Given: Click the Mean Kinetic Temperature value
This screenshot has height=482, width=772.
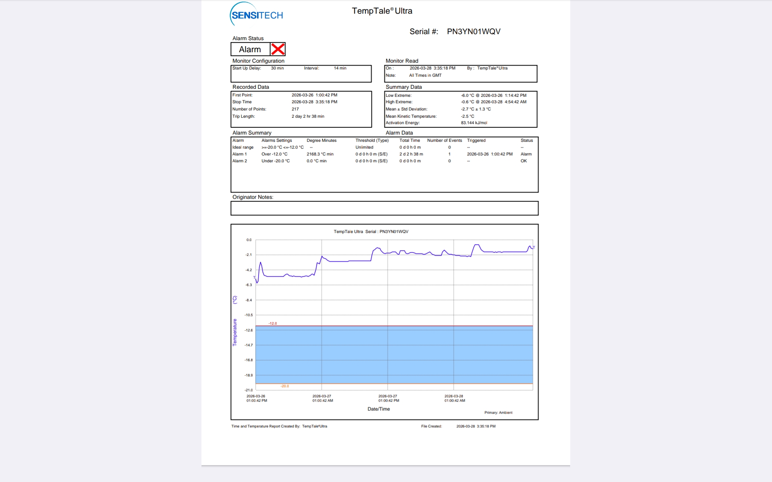Looking at the screenshot, I should [x=467, y=116].
